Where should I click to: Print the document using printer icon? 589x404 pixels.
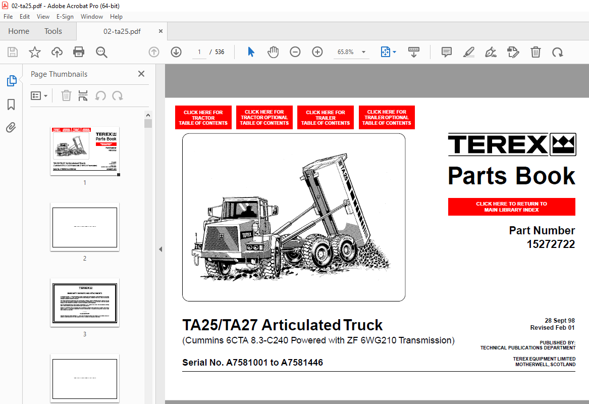pyautogui.click(x=79, y=52)
